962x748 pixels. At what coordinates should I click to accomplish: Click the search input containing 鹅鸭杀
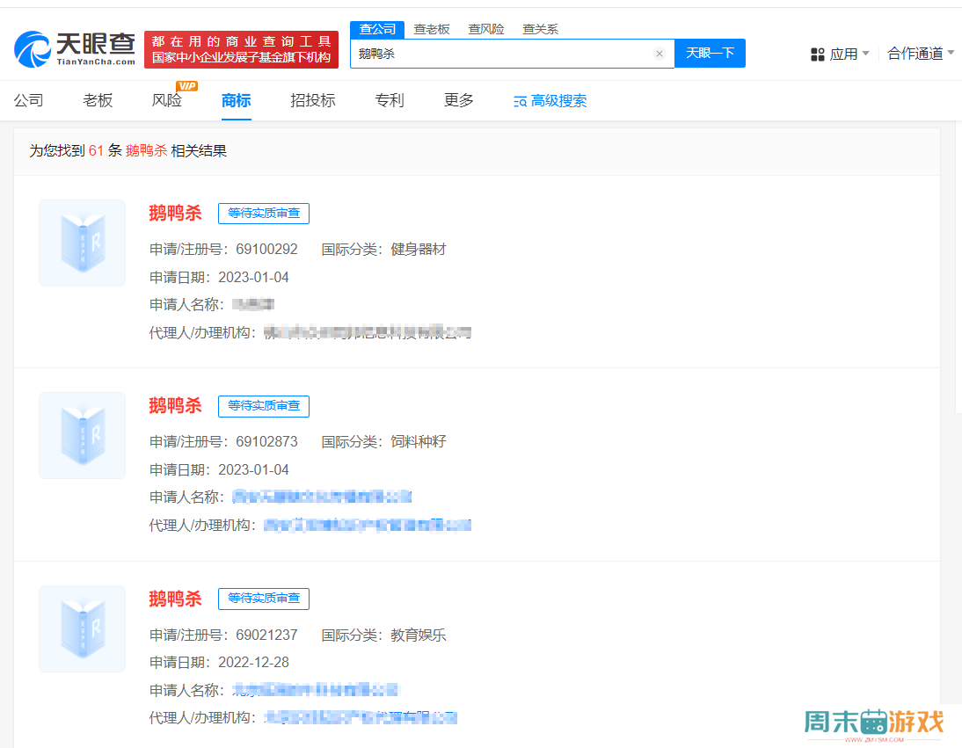click(x=501, y=54)
